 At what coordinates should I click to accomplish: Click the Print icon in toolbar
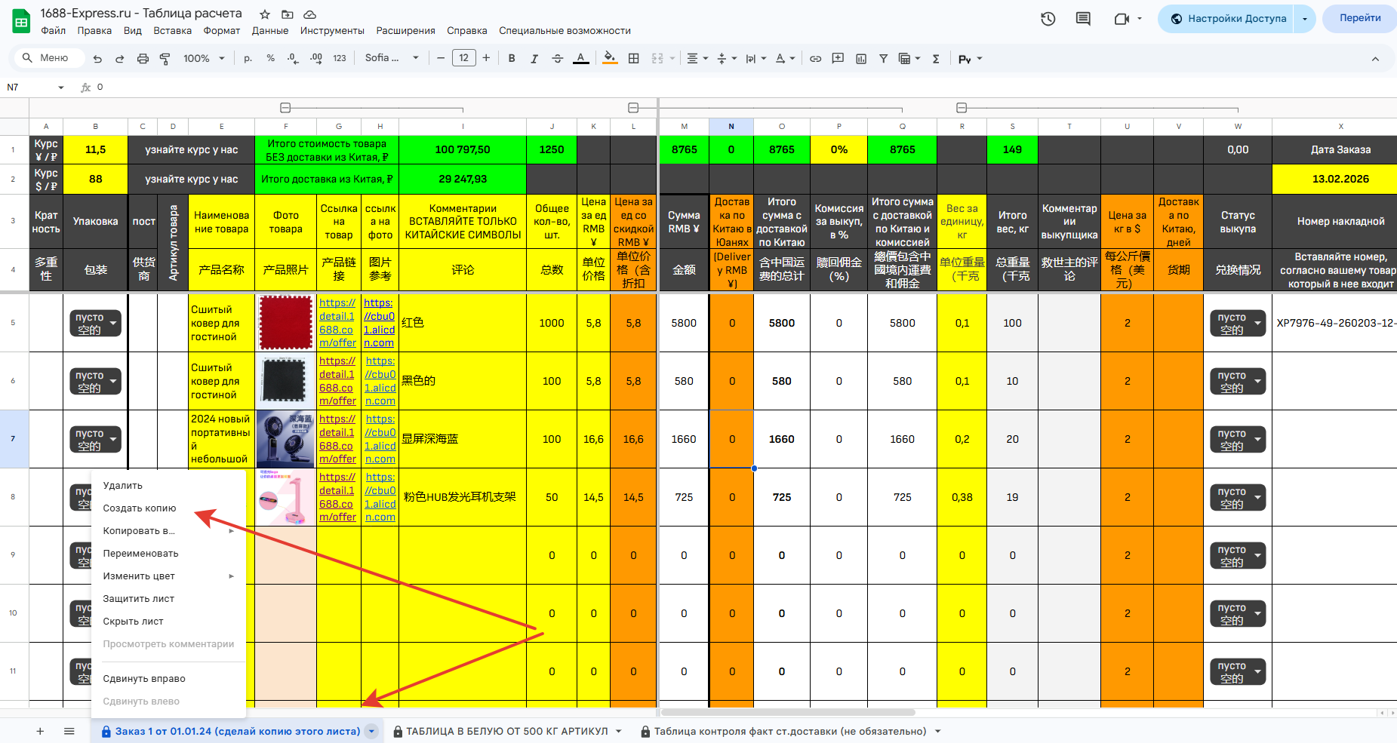pos(143,59)
